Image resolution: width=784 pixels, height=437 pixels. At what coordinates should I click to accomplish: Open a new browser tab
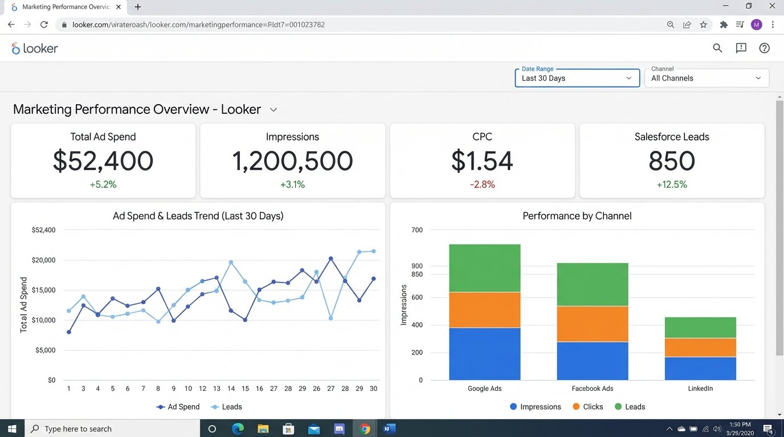[x=137, y=7]
